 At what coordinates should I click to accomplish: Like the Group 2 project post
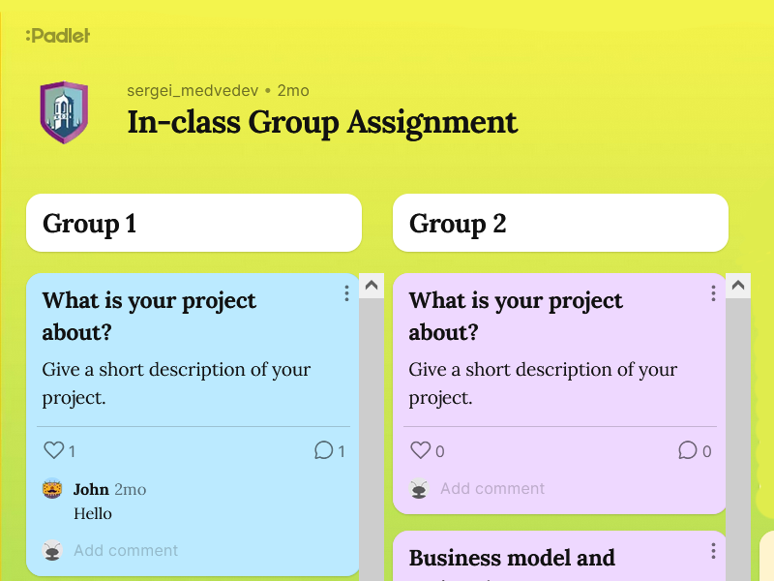(421, 450)
